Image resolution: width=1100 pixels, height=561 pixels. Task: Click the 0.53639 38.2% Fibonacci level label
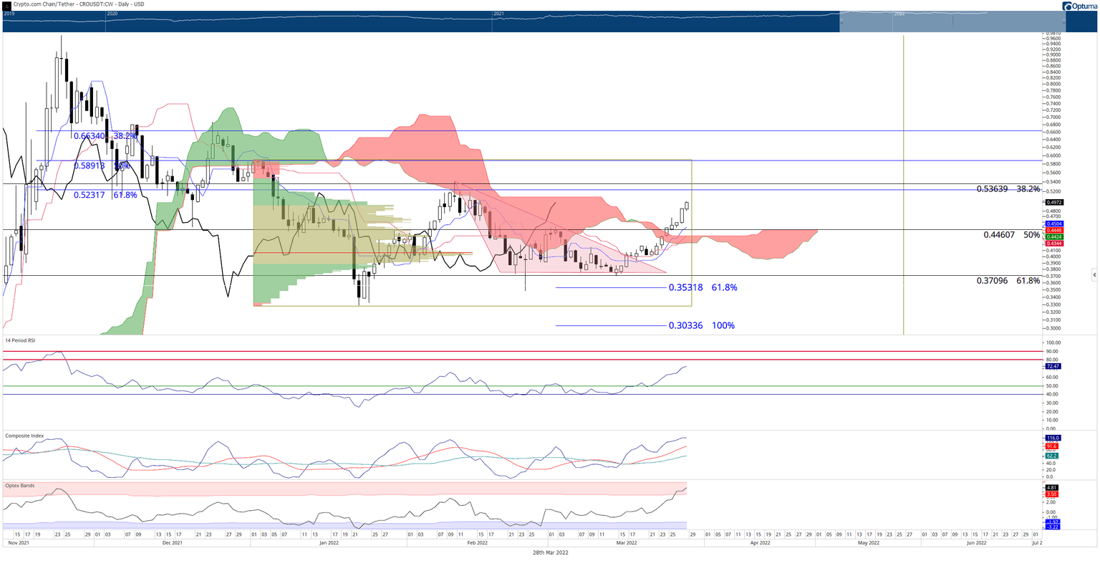(1008, 189)
